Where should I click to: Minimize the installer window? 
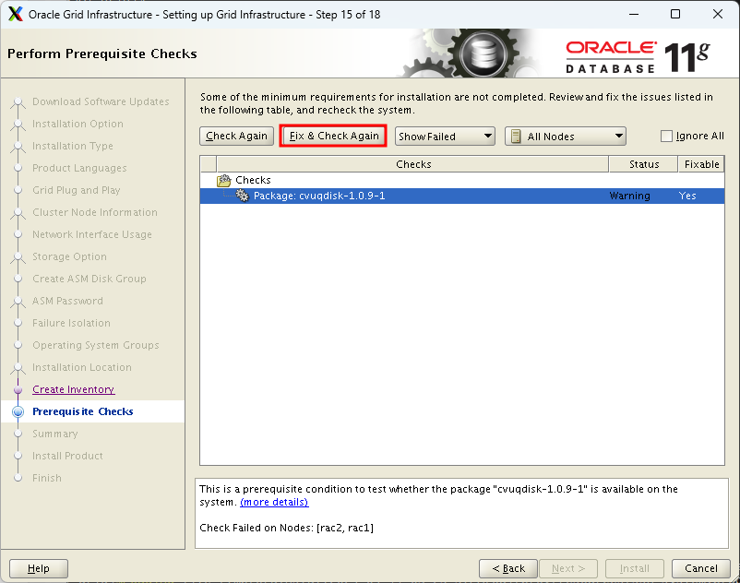(634, 14)
